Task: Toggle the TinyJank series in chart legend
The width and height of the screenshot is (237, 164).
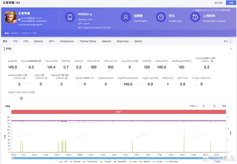Action: pos(105,162)
